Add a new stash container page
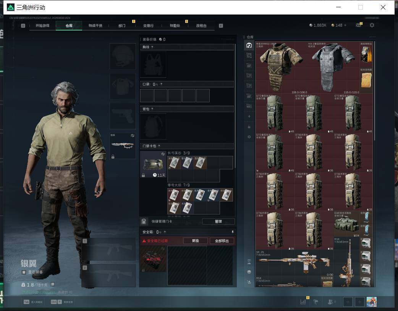 tap(249, 116)
